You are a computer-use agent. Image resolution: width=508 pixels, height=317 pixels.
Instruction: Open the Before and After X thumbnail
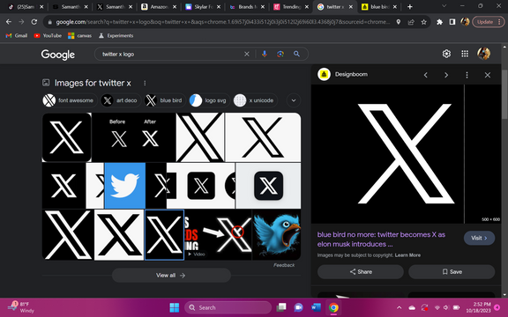[134, 137]
